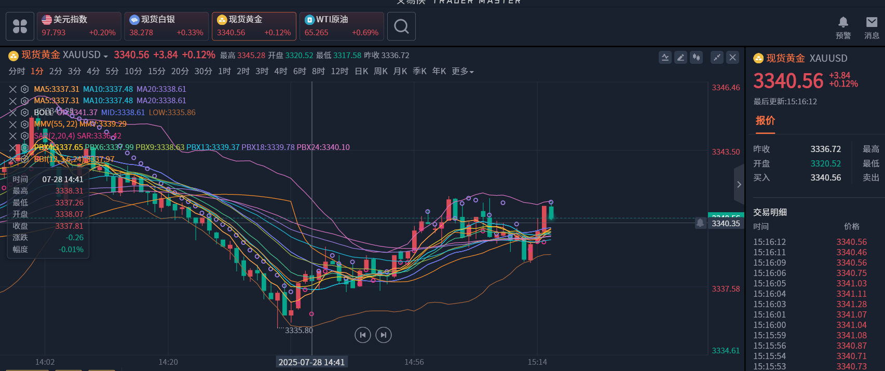Image resolution: width=885 pixels, height=371 pixels.
Task: Select the 年K timeframe
Action: coord(439,71)
